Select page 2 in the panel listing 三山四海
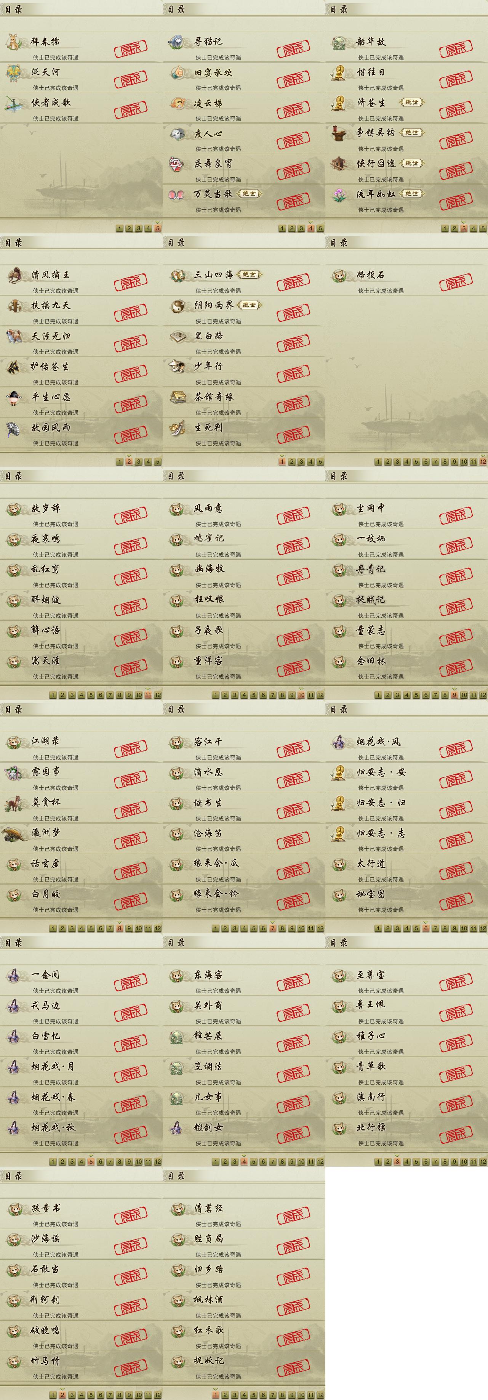 click(x=291, y=462)
